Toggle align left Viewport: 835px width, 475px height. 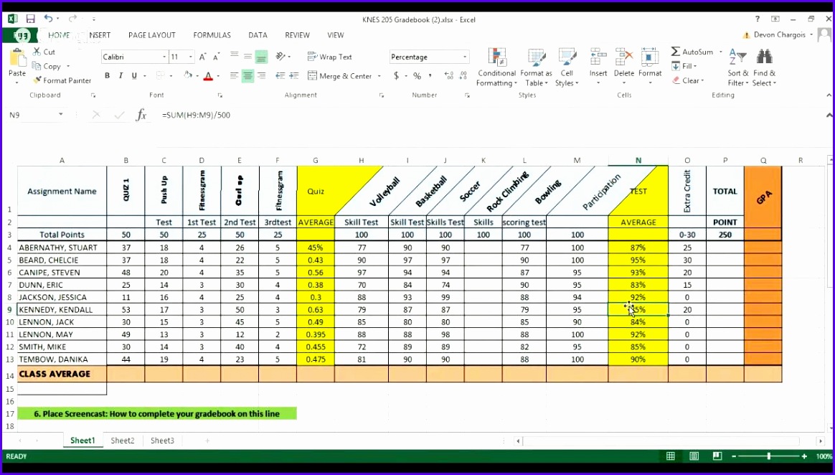234,75
